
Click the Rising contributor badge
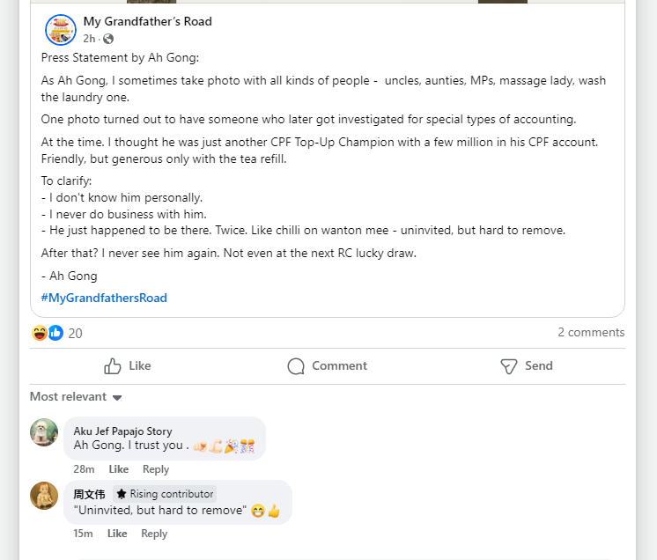165,494
